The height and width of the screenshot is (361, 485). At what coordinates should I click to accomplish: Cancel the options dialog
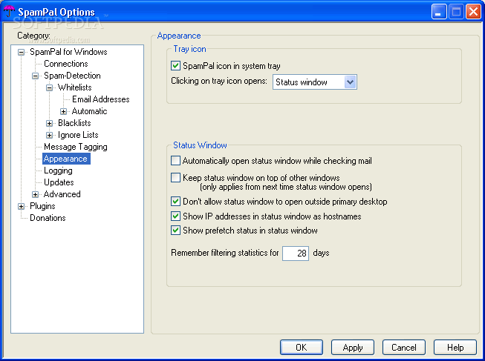click(x=403, y=348)
